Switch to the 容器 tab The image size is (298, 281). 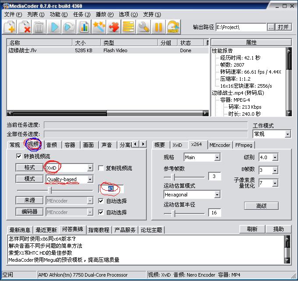[x=70, y=145]
